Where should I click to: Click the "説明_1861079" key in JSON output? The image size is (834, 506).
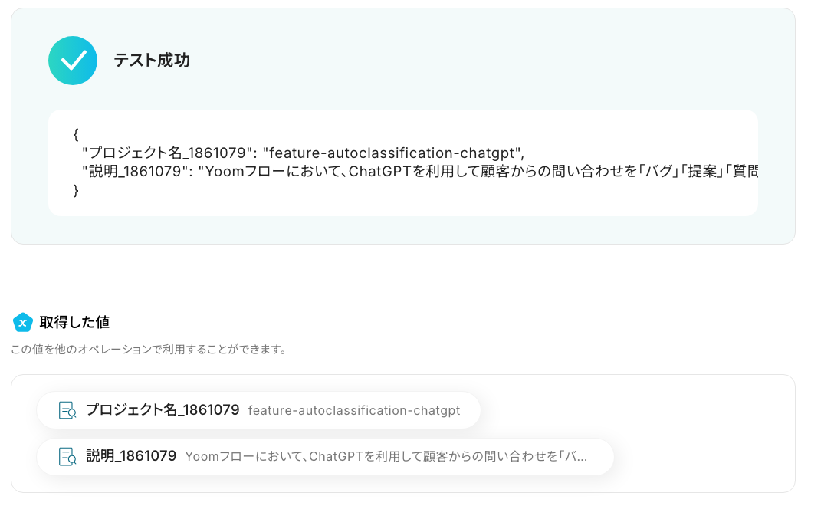[136, 171]
